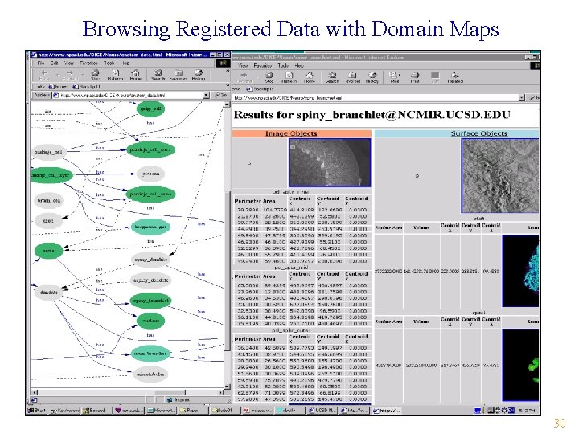Viewport: 579px width, 434px height.
Task: Click Image Objects heading link
Action: point(291,133)
